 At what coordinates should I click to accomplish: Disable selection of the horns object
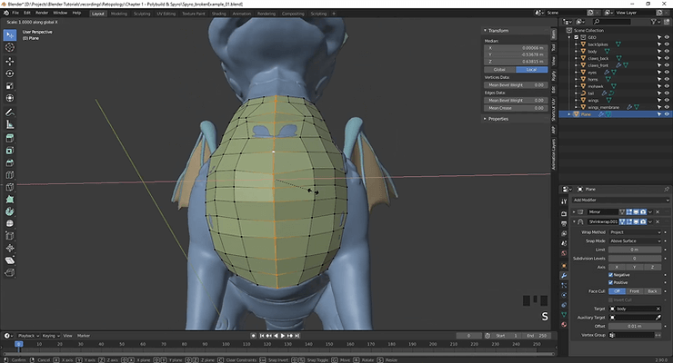coord(658,79)
